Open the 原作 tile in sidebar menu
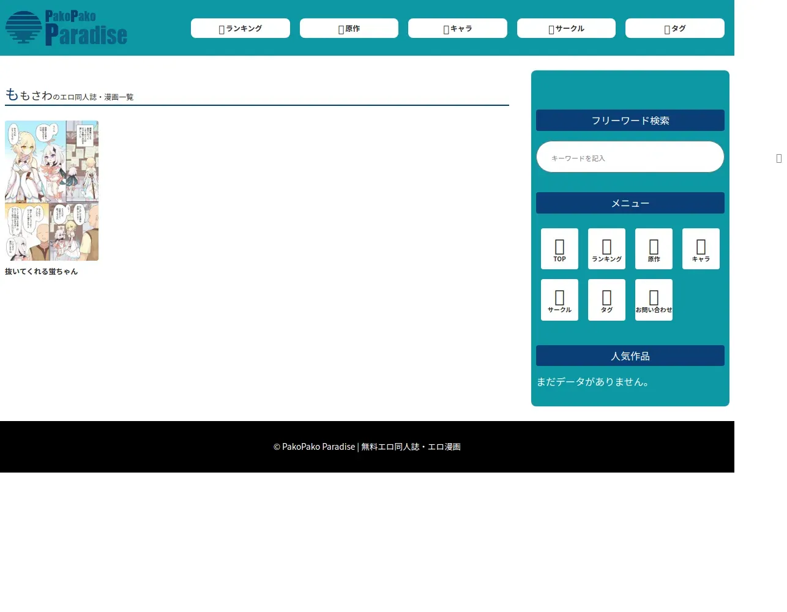Image resolution: width=787 pixels, height=612 pixels. click(654, 249)
